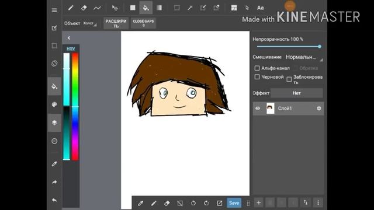Select the Gradient tool
Image resolution: width=374 pixels, height=210 pixels.
(x=159, y=8)
